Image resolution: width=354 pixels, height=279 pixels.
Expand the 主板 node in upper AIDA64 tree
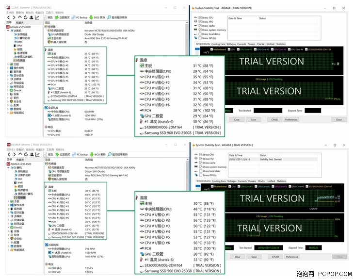[x=7, y=64]
